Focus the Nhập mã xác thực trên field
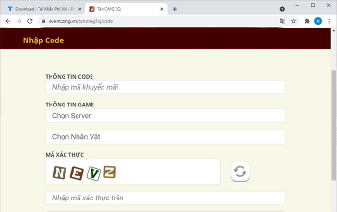 tap(166, 198)
